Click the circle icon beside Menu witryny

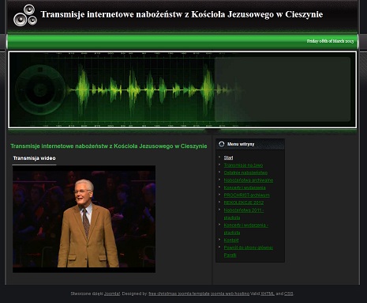pyautogui.click(x=222, y=144)
